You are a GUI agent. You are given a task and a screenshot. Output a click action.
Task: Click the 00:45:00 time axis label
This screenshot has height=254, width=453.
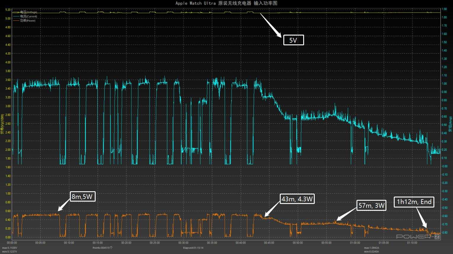click(x=269, y=243)
